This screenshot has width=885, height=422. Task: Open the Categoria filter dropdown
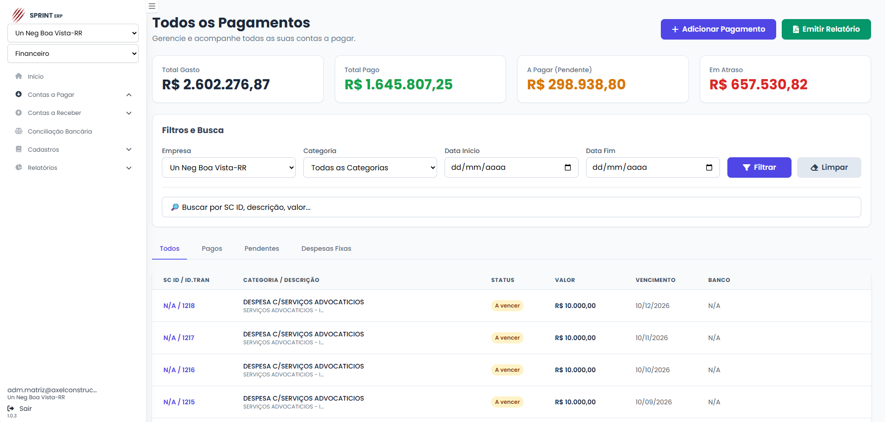click(370, 167)
